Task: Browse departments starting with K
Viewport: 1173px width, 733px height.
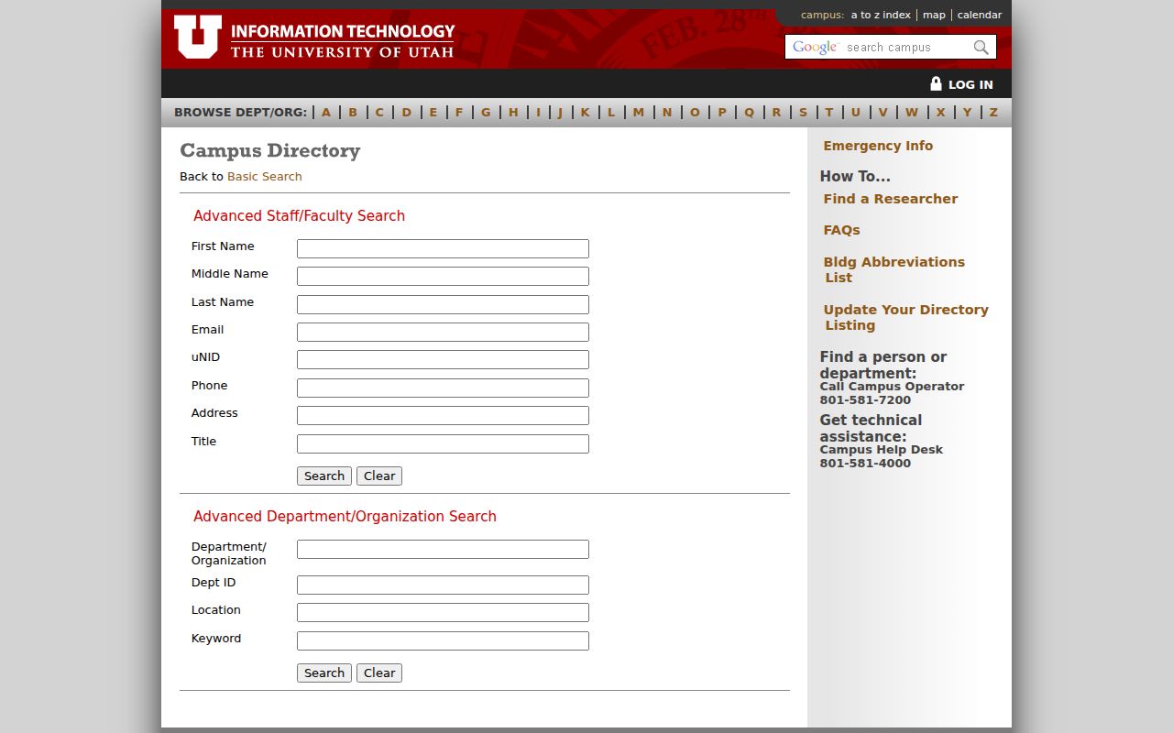Action: (x=585, y=113)
